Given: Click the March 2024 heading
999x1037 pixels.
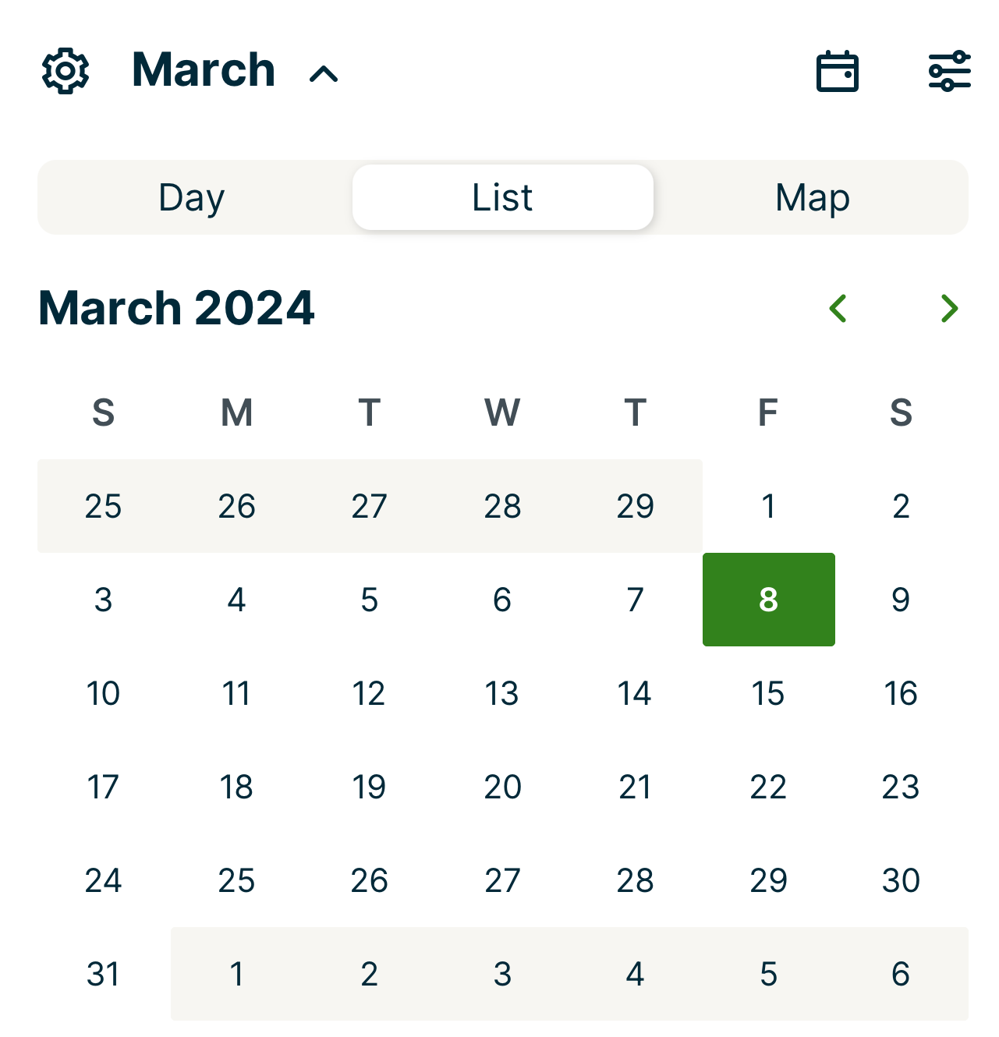Looking at the screenshot, I should [176, 307].
